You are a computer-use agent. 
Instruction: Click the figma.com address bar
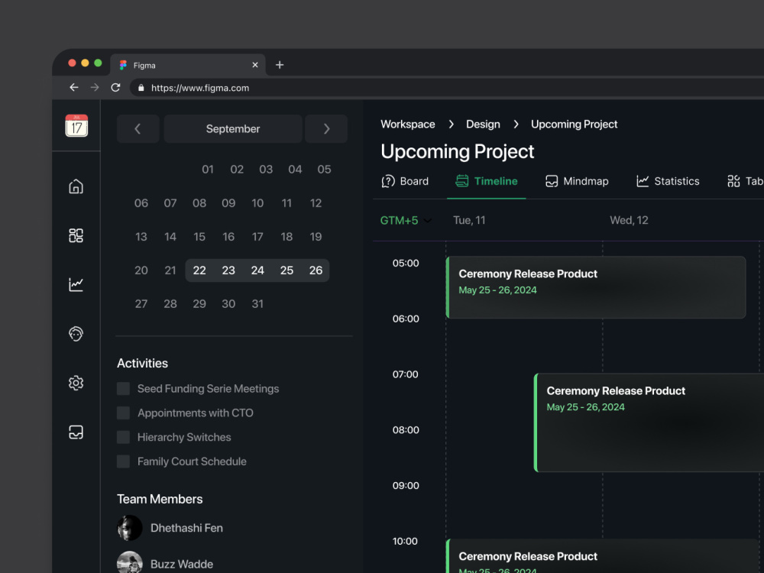pyautogui.click(x=446, y=88)
